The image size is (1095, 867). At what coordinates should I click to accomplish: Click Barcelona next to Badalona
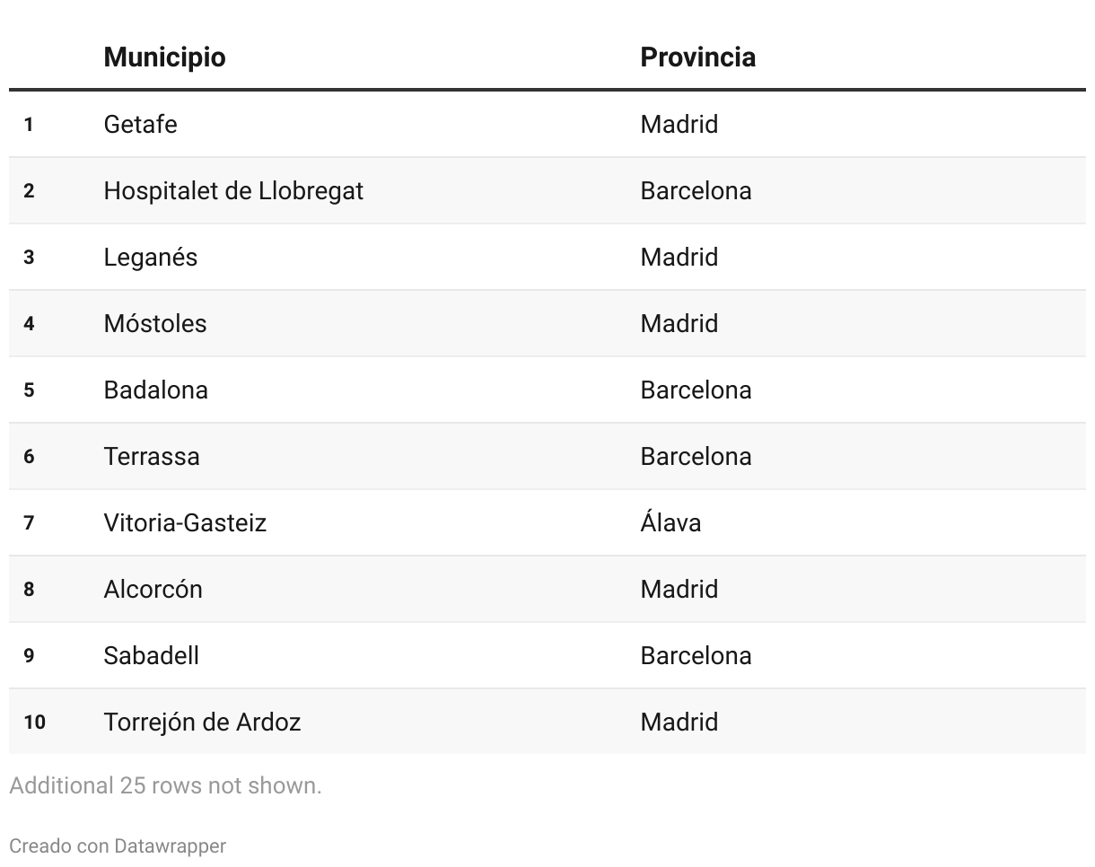pyautogui.click(x=696, y=390)
